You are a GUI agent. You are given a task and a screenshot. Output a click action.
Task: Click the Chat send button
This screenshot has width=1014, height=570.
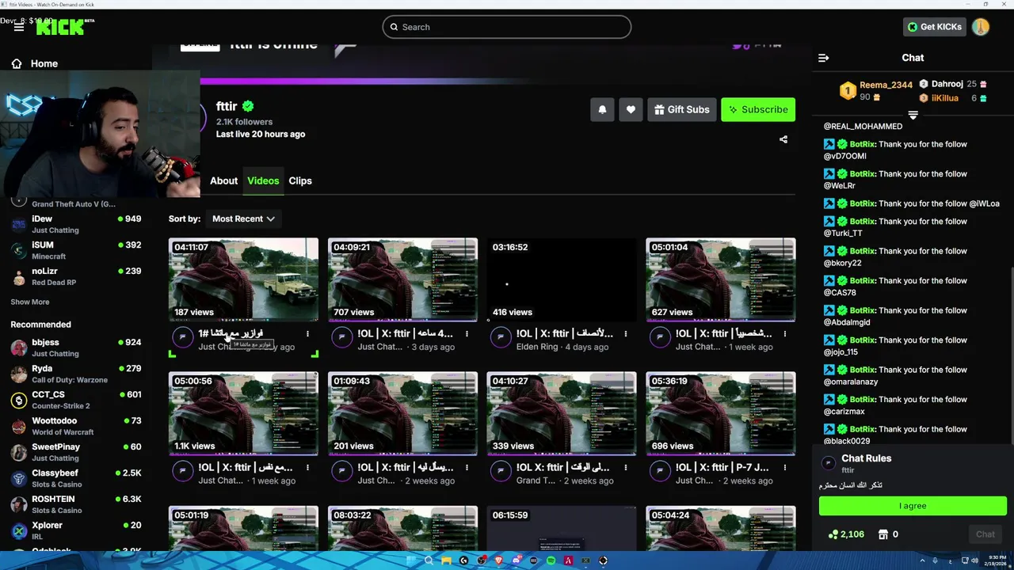(x=985, y=534)
